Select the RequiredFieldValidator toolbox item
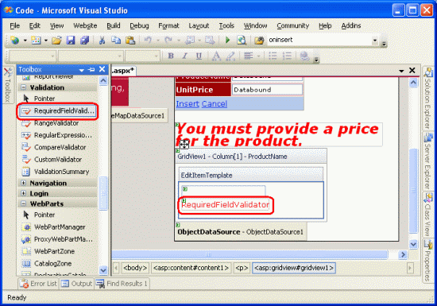This screenshot has width=437, height=306. click(x=58, y=111)
